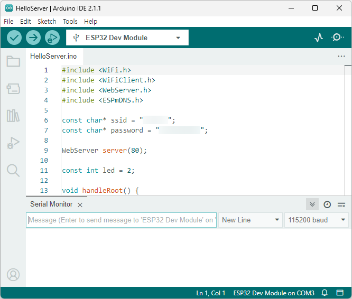Click the Verify sketch checkmark button
The height and width of the screenshot is (299, 352).
[x=14, y=38]
